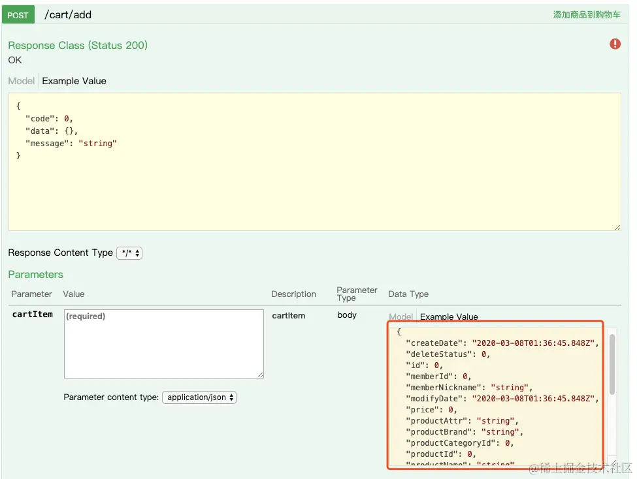Click the 添加商品到购物车 description link
The height and width of the screenshot is (479, 637).
586,15
